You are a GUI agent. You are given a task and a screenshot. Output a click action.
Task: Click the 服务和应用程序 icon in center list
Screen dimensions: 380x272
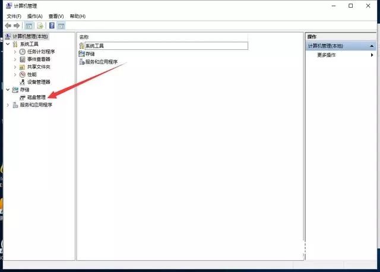(82, 62)
